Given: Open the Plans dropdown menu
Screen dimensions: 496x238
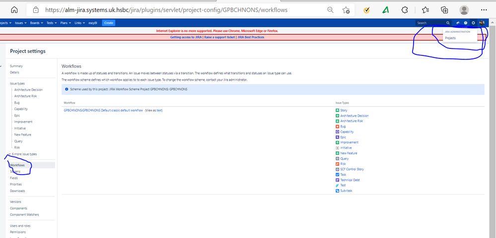Looking at the screenshot, I should (x=66, y=23).
